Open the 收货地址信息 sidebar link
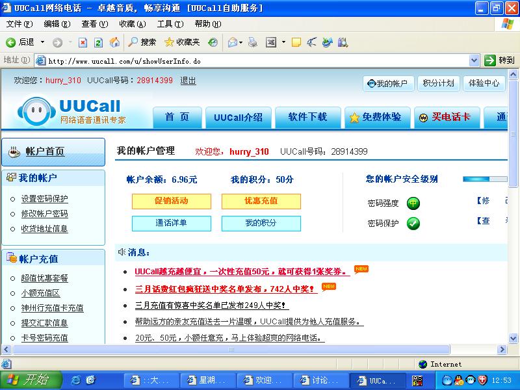 tap(44, 229)
